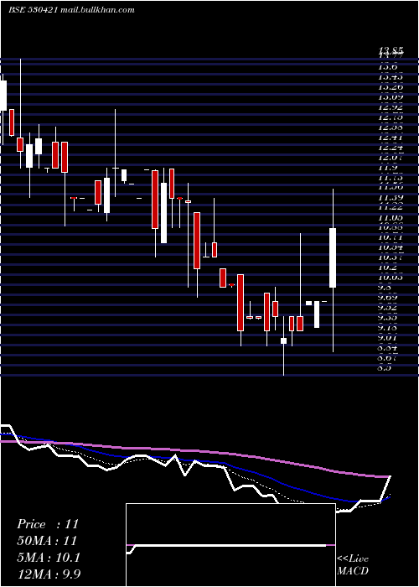Viewport: 419px width, 587px height.
Task: Click the 11.05 price axis label
Action: (391, 217)
